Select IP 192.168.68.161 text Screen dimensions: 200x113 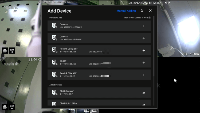pyautogui.click(x=68, y=52)
